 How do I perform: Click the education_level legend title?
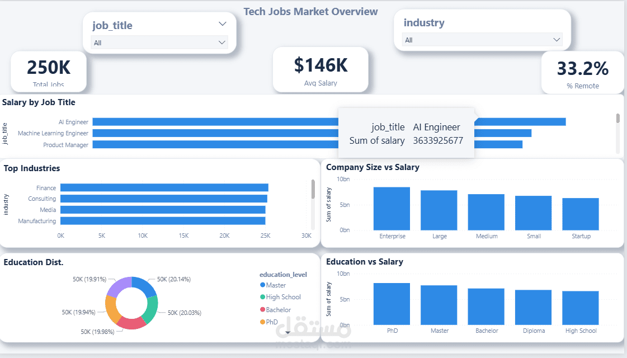283,275
